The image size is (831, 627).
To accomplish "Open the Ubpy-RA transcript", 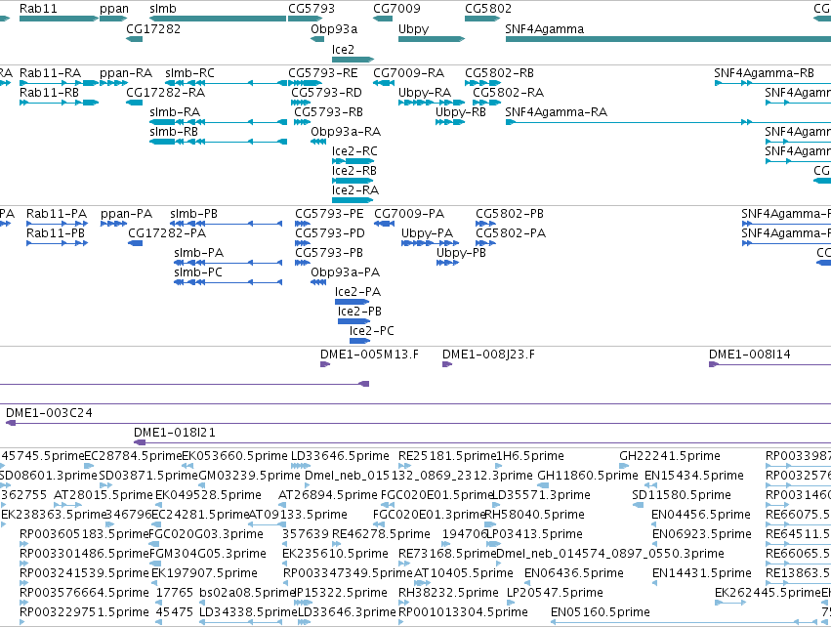I will coord(425,94).
